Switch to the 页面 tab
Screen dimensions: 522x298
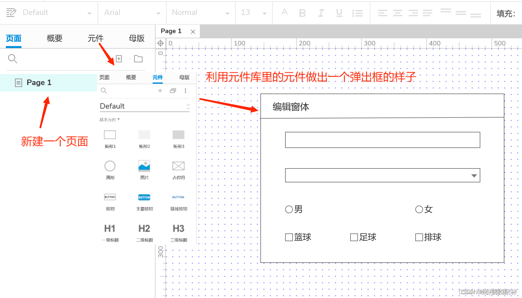coord(14,38)
